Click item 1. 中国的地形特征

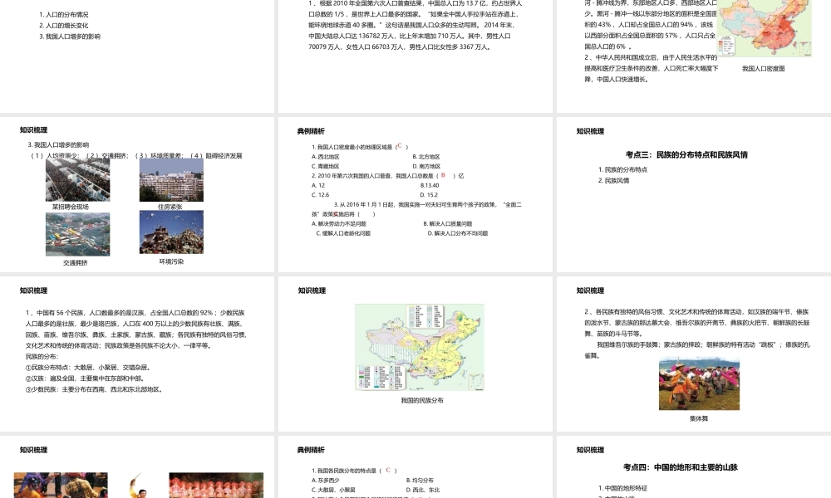point(622,489)
